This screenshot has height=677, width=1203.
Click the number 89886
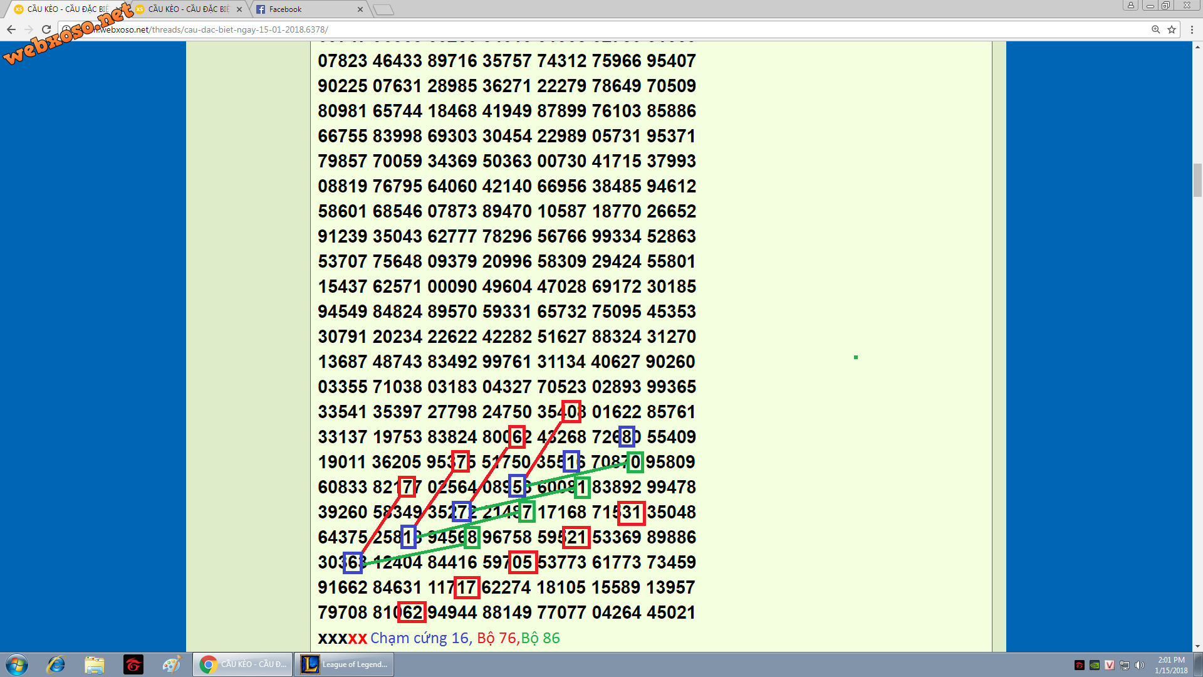[x=672, y=537]
